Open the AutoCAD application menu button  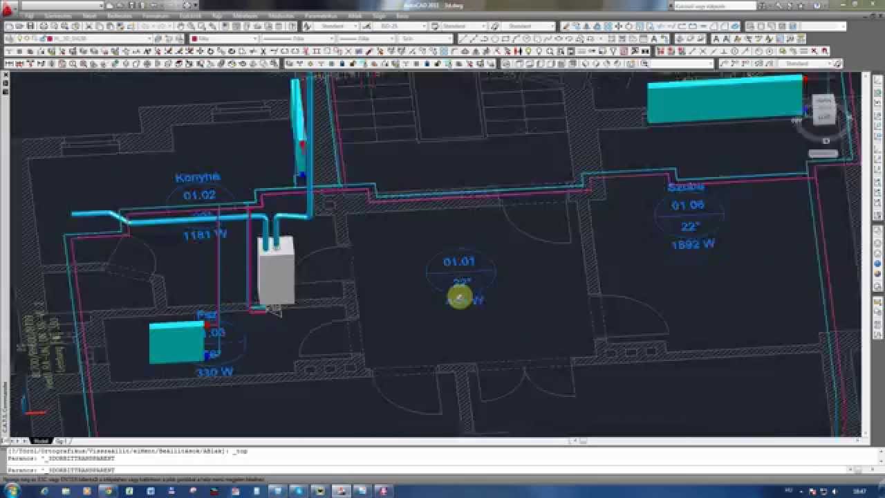tap(9, 10)
